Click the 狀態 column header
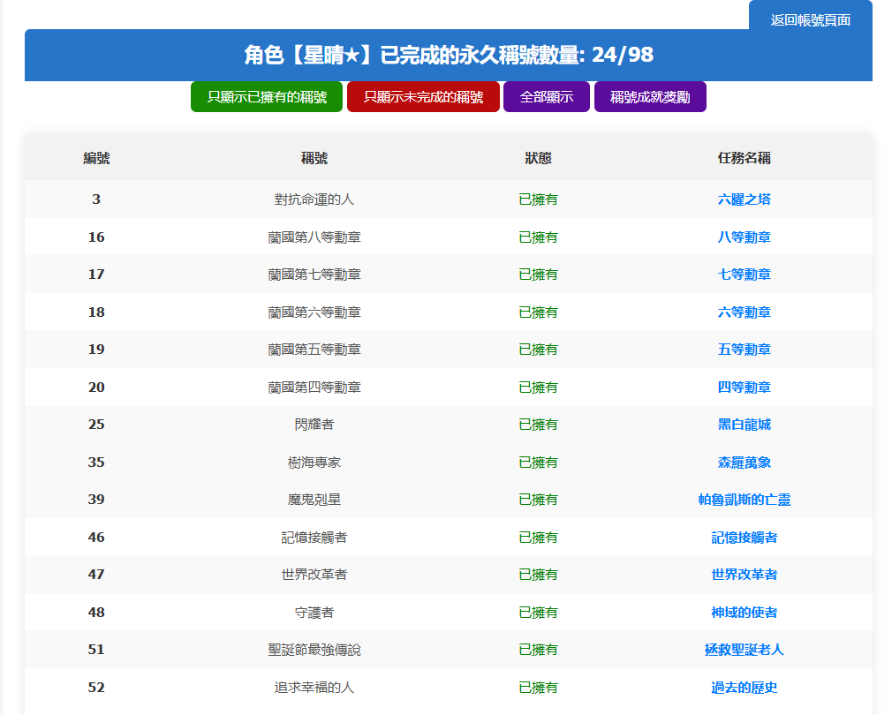 [x=538, y=158]
